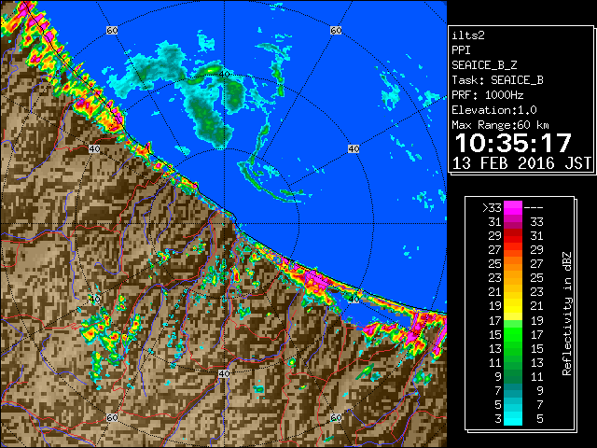597x448 pixels.
Task: Select the bright green 15–17 dBZ band
Action: coord(513,334)
